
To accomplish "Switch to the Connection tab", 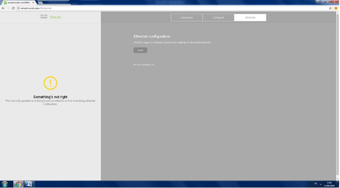I will click(x=187, y=18).
